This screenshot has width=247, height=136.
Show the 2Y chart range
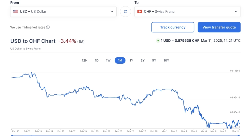pyautogui.click(x=143, y=60)
